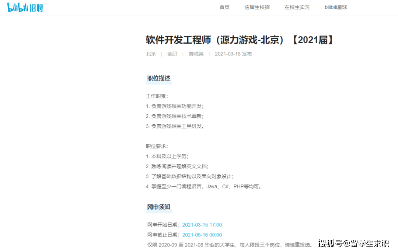Open 在校生实习 navigation item
Screen dimensions: 398x252
coord(297,7)
